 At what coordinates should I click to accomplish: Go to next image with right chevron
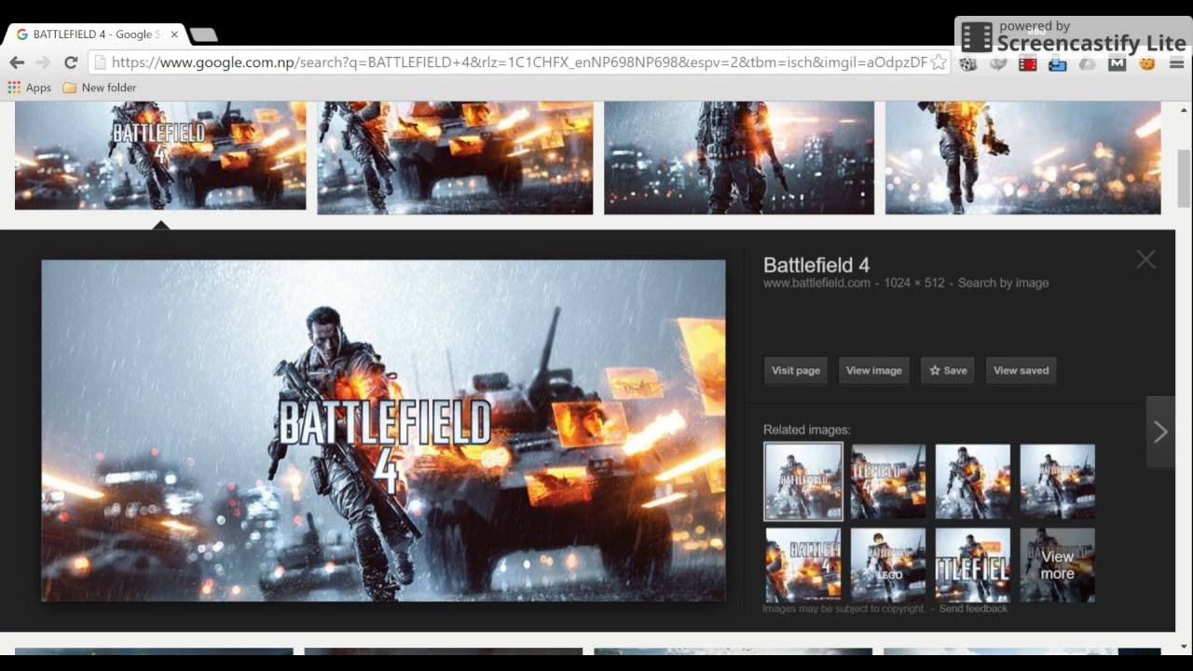tap(1160, 431)
